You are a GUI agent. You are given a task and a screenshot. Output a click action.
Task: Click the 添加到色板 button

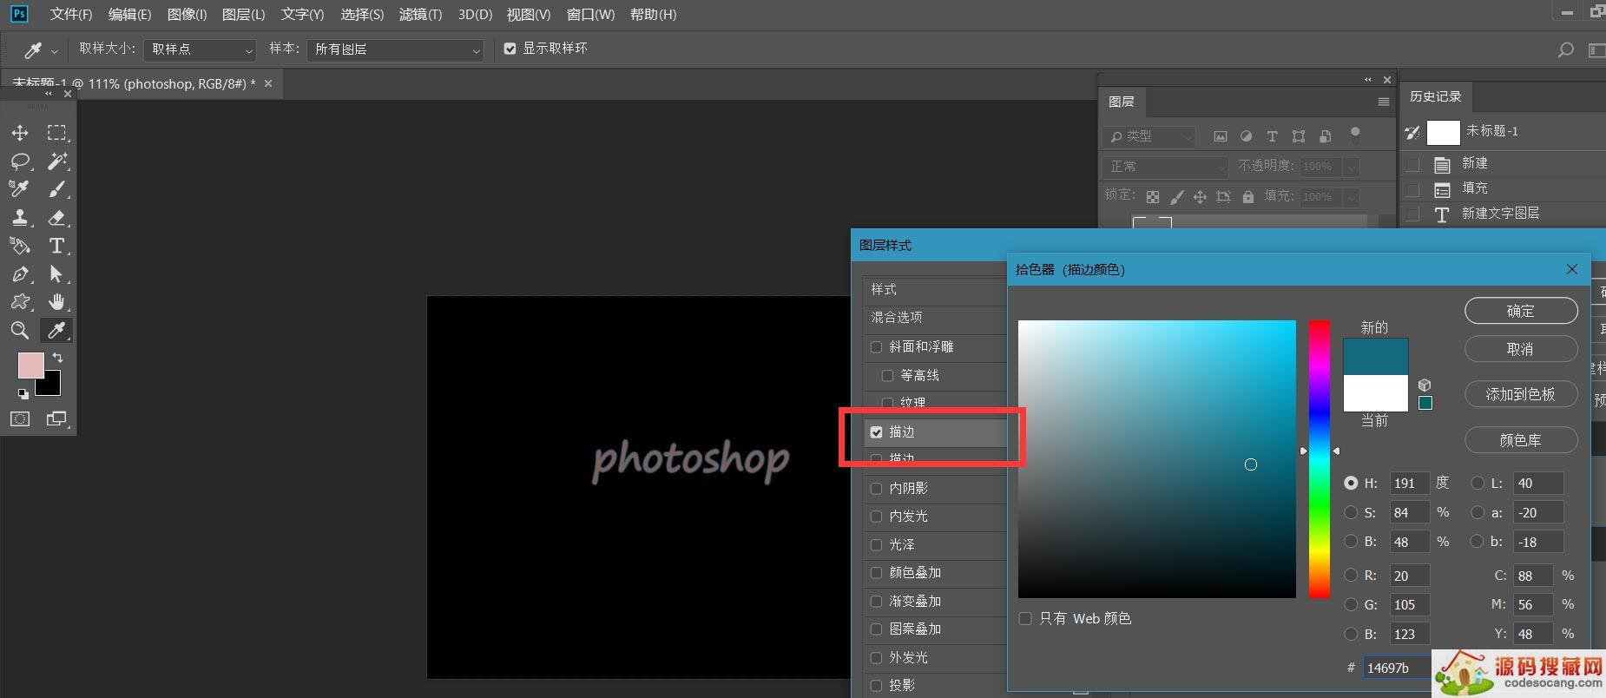click(x=1521, y=394)
